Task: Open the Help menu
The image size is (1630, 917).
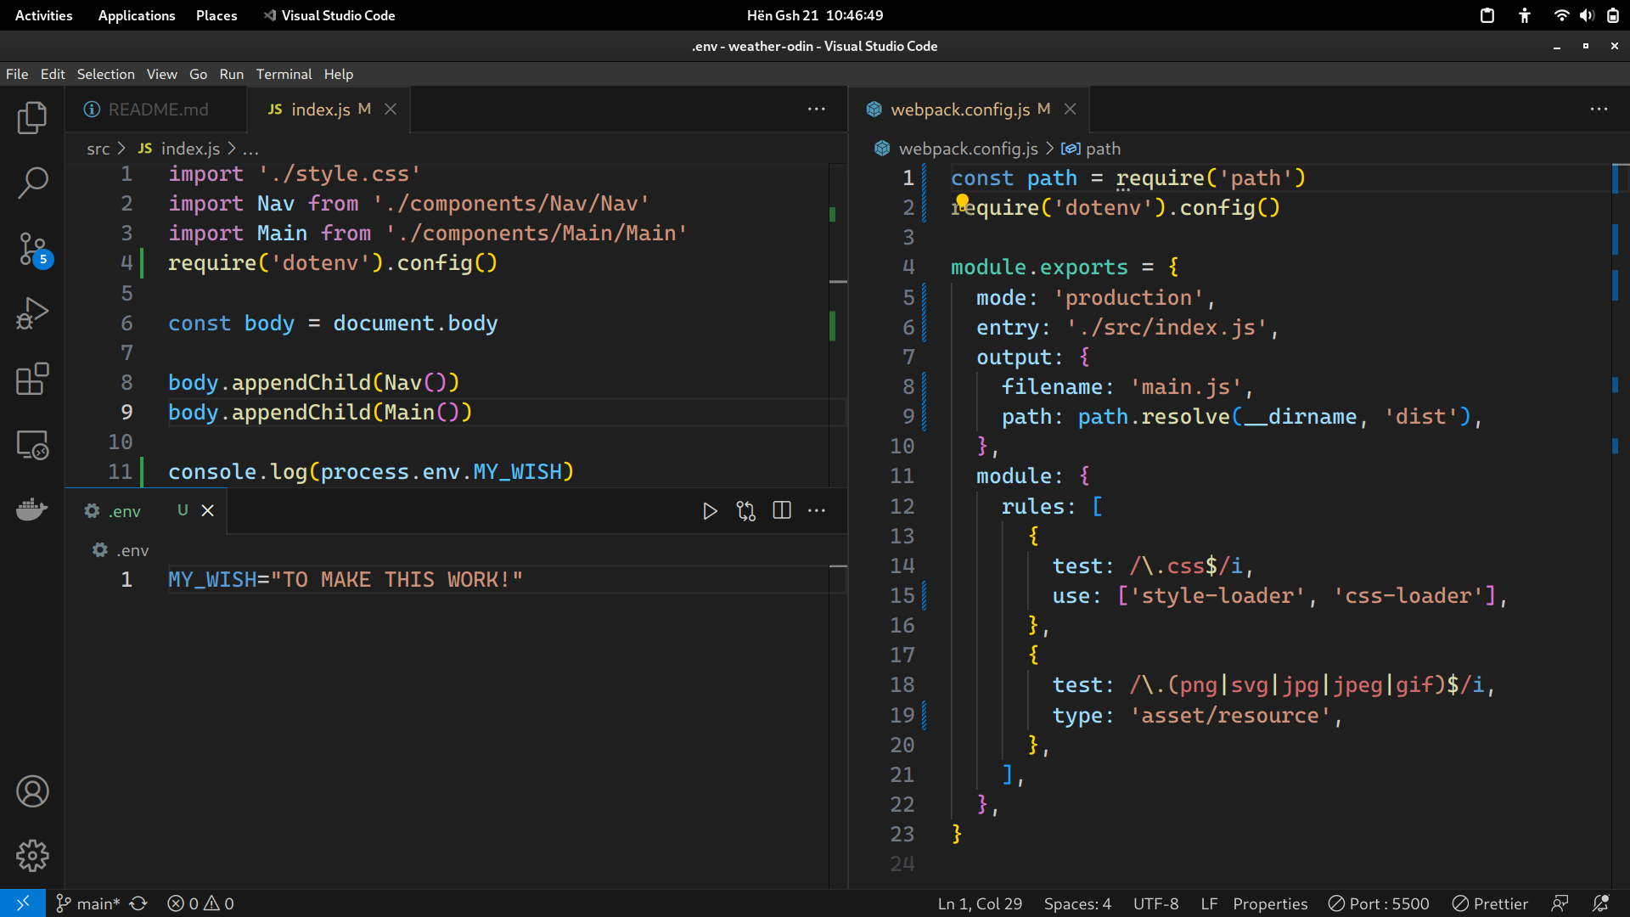Action: pyautogui.click(x=338, y=74)
